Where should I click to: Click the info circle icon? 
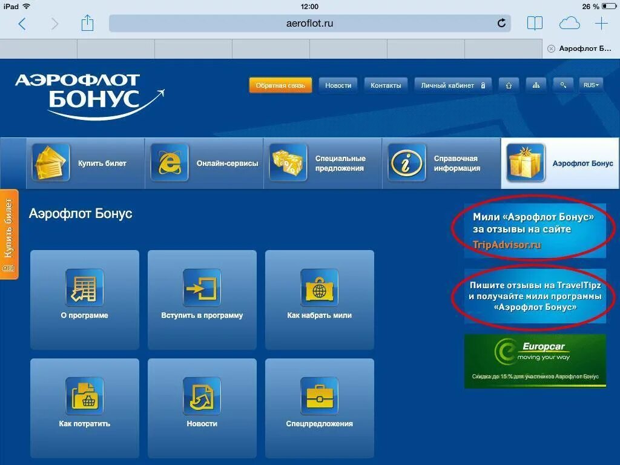click(406, 162)
